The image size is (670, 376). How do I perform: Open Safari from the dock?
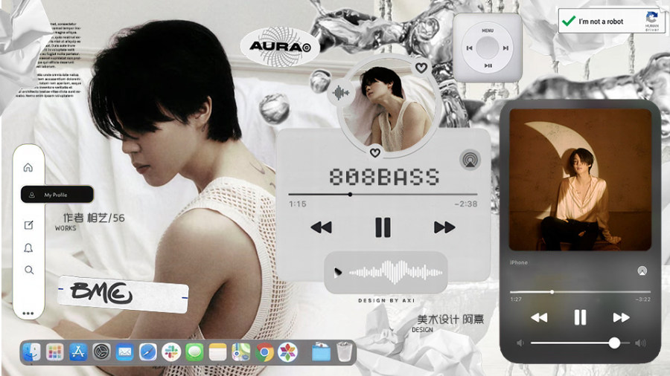click(147, 351)
